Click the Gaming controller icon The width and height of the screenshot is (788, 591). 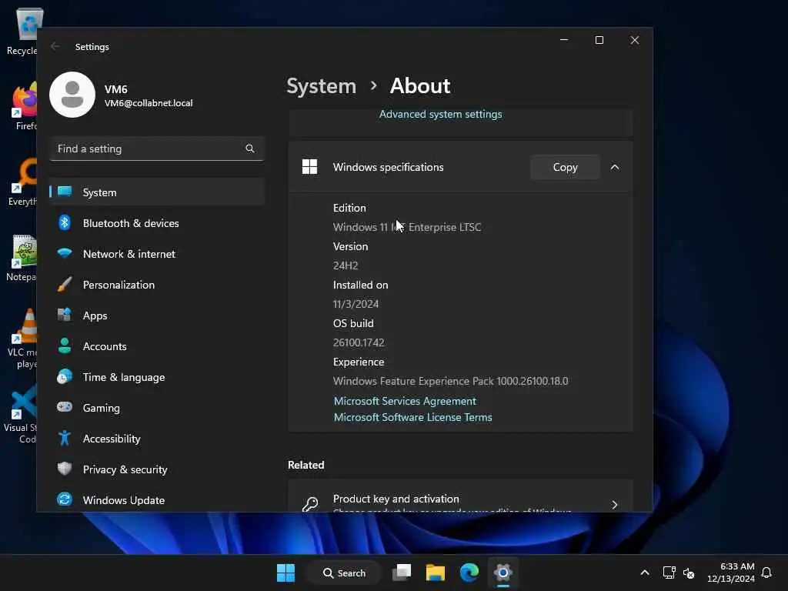(65, 407)
